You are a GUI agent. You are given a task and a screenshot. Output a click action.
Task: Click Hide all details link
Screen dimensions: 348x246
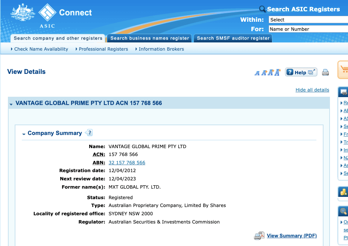point(312,90)
